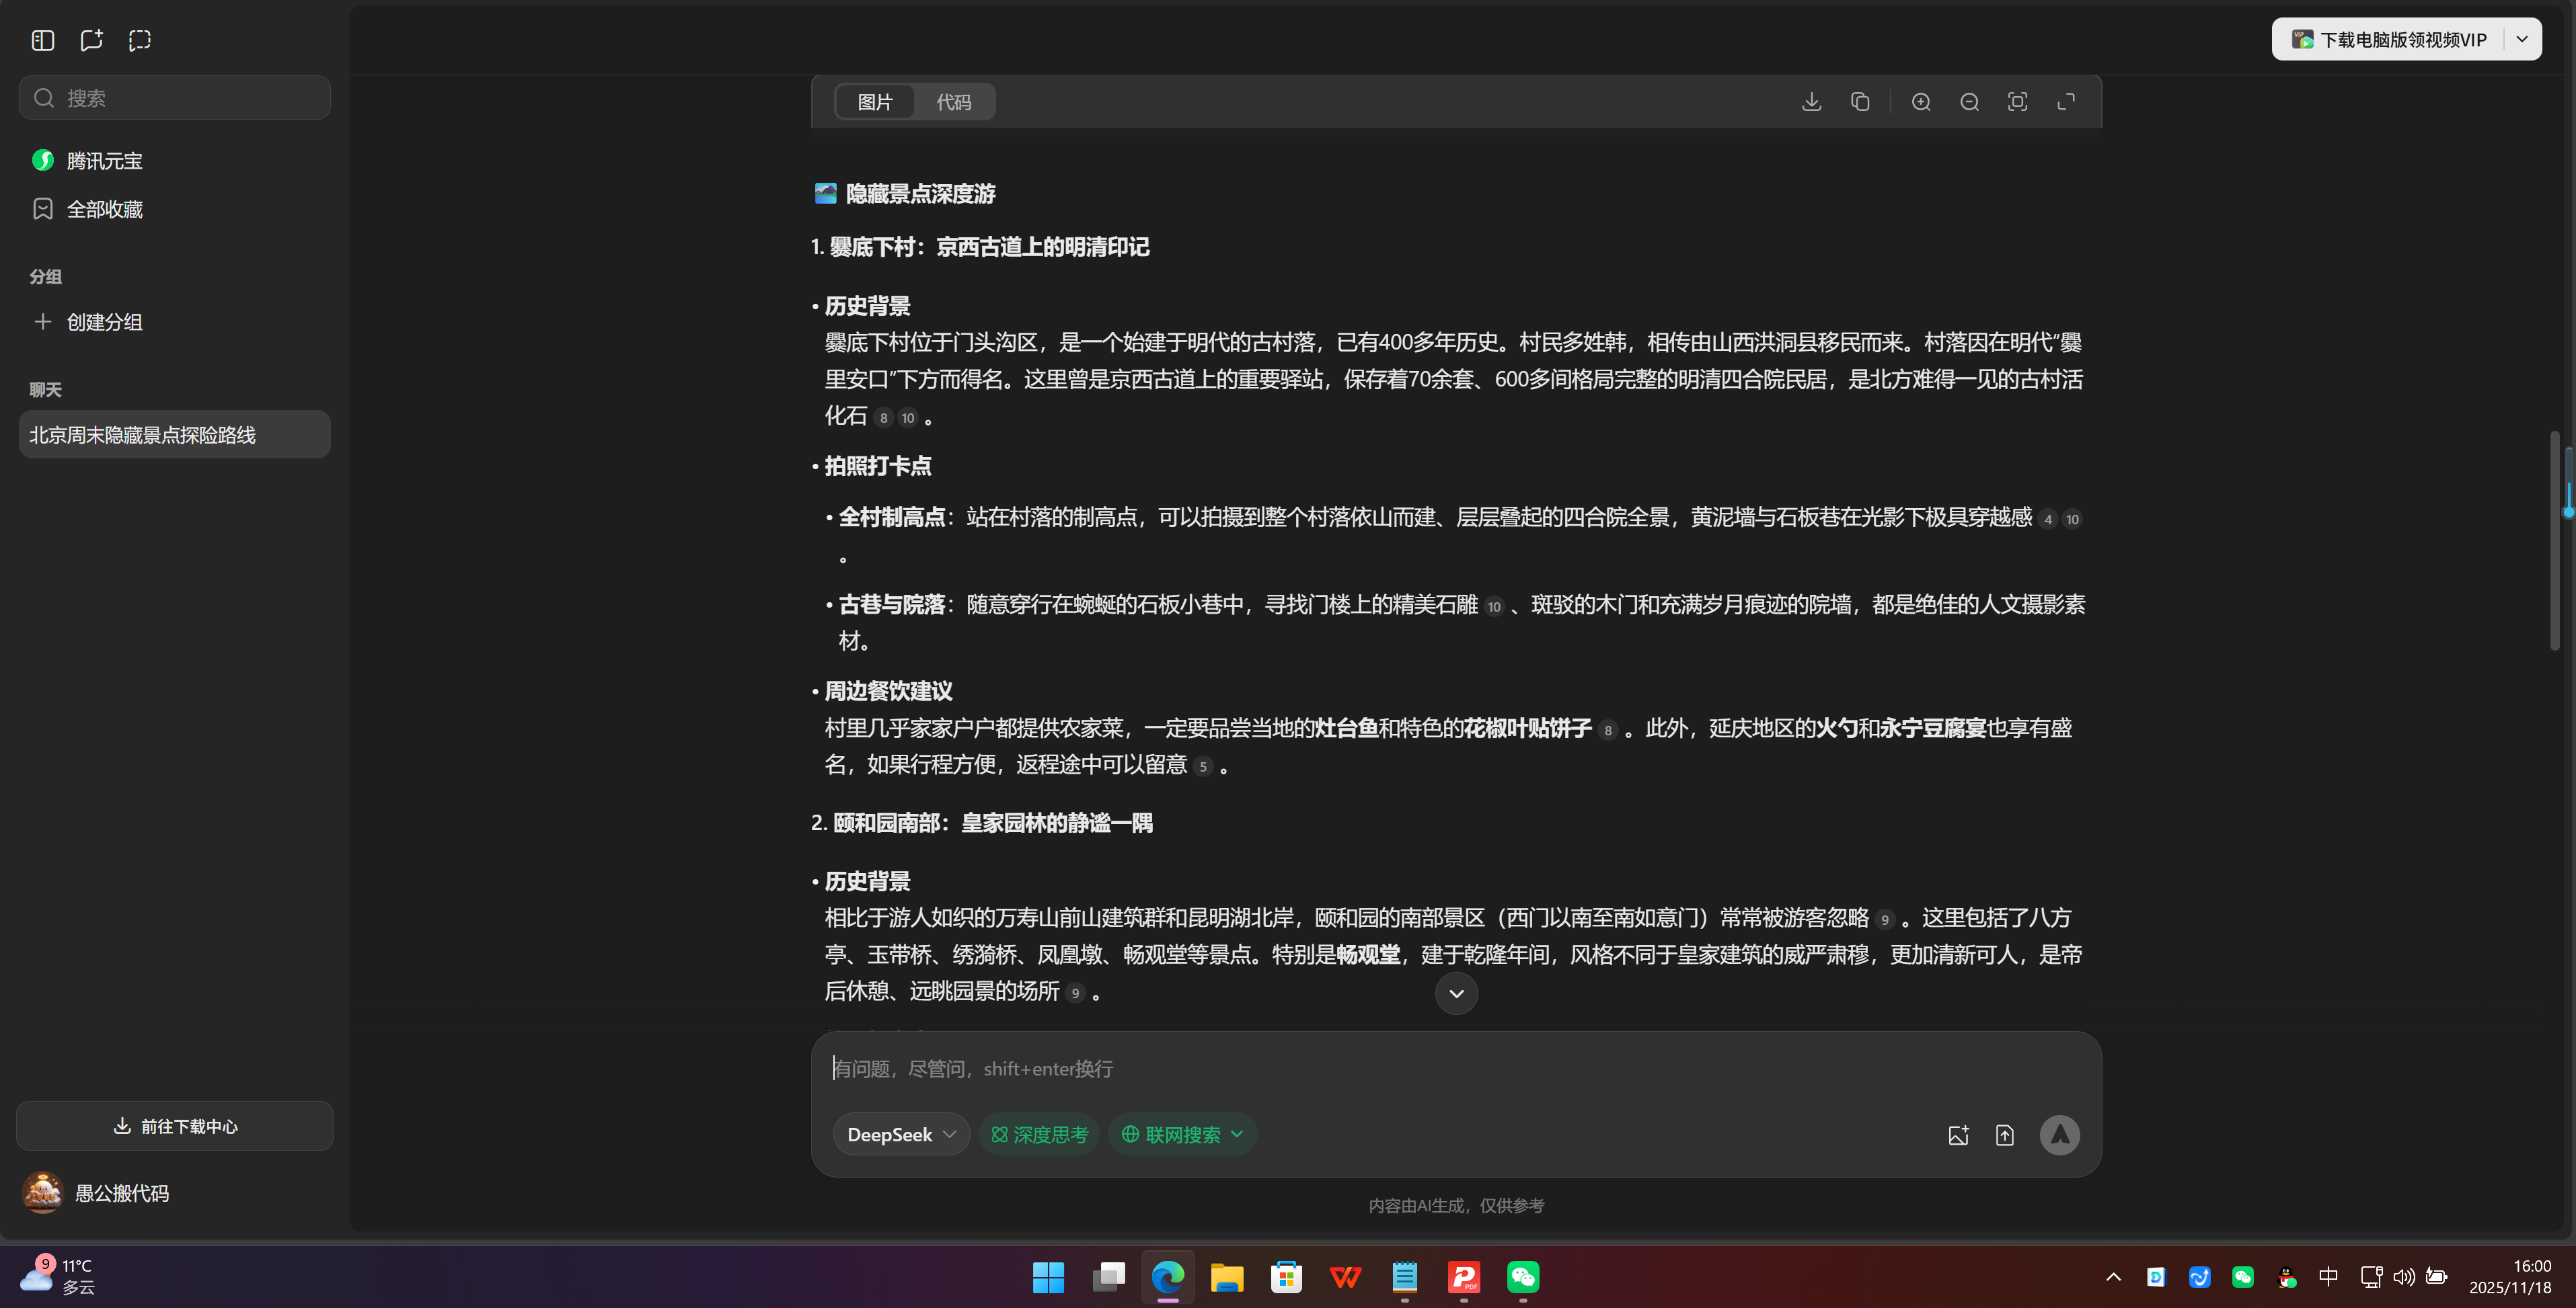Click the file upload icon in input bar
Image resolution: width=2576 pixels, height=1308 pixels.
(2005, 1134)
